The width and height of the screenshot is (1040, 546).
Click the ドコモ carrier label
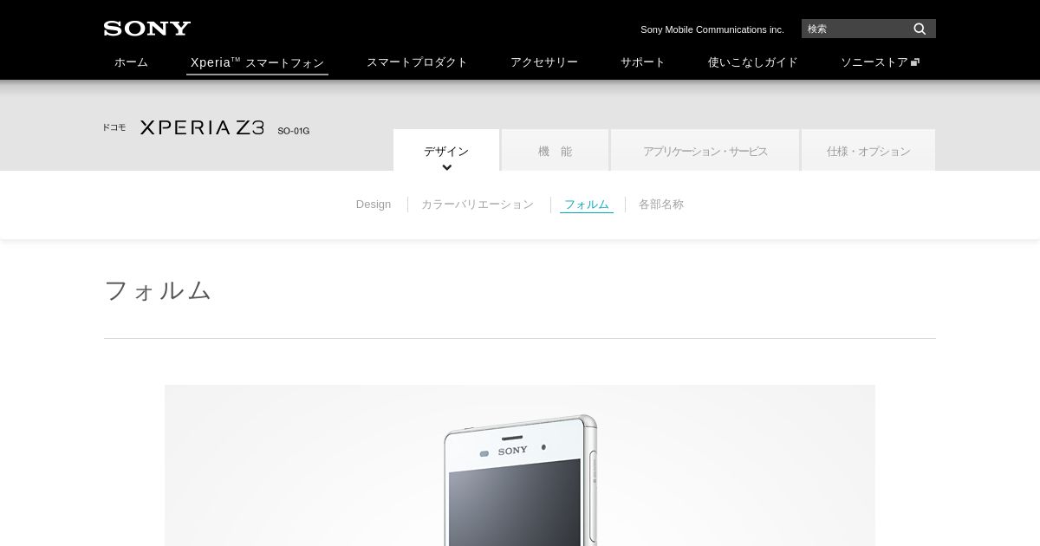tap(114, 127)
